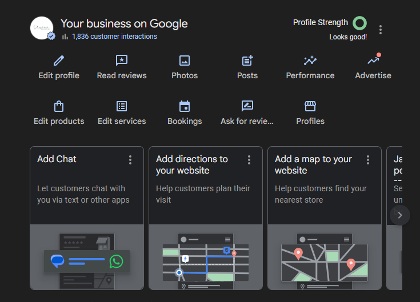Viewport: 420px width, 302px height.
Task: Open Edit services list icon
Action: pyautogui.click(x=122, y=106)
